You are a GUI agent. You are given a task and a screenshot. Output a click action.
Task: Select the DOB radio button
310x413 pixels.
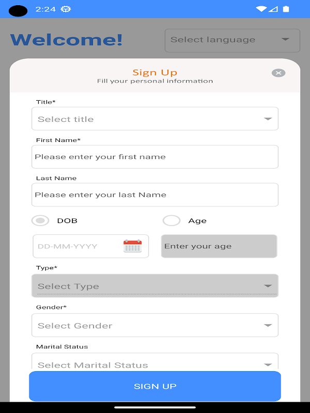coord(40,221)
